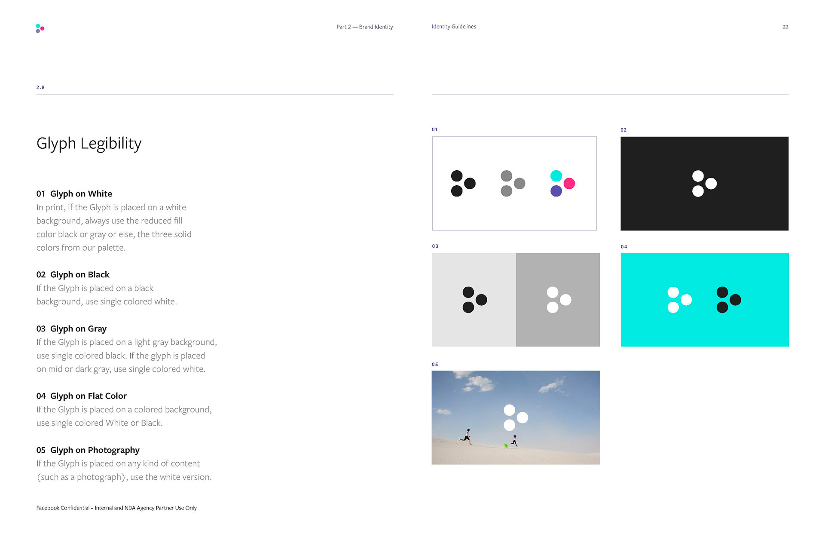Click text 'background, use single colored white.'
Image resolution: width=825 pixels, height=534 pixels.
click(x=107, y=302)
